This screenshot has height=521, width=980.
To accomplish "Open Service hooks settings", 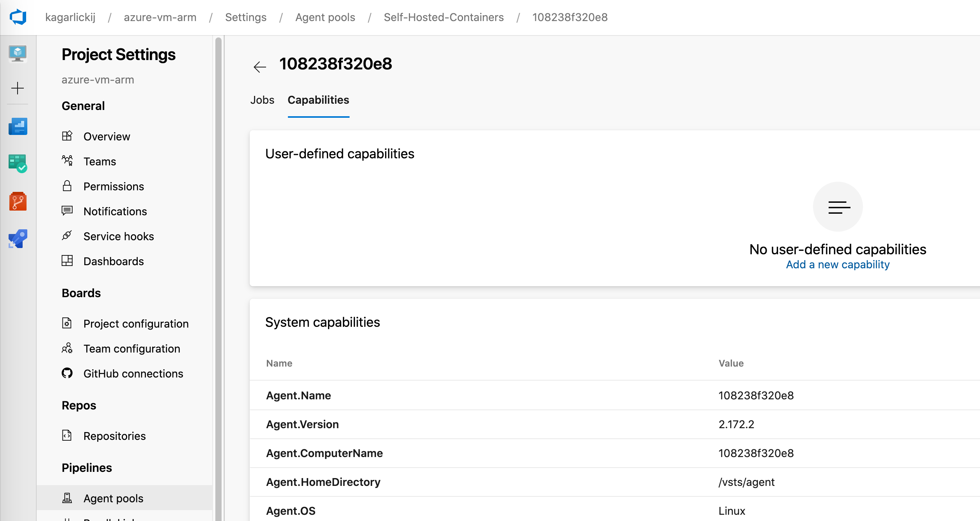I will [119, 236].
